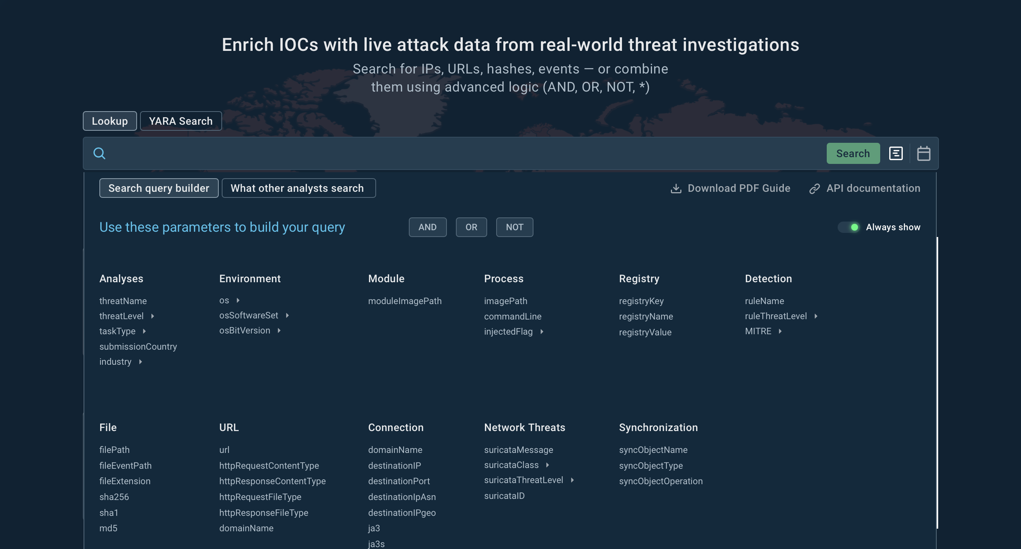Expand the osSoftwareSet submenu arrow
The width and height of the screenshot is (1021, 549).
coord(287,315)
